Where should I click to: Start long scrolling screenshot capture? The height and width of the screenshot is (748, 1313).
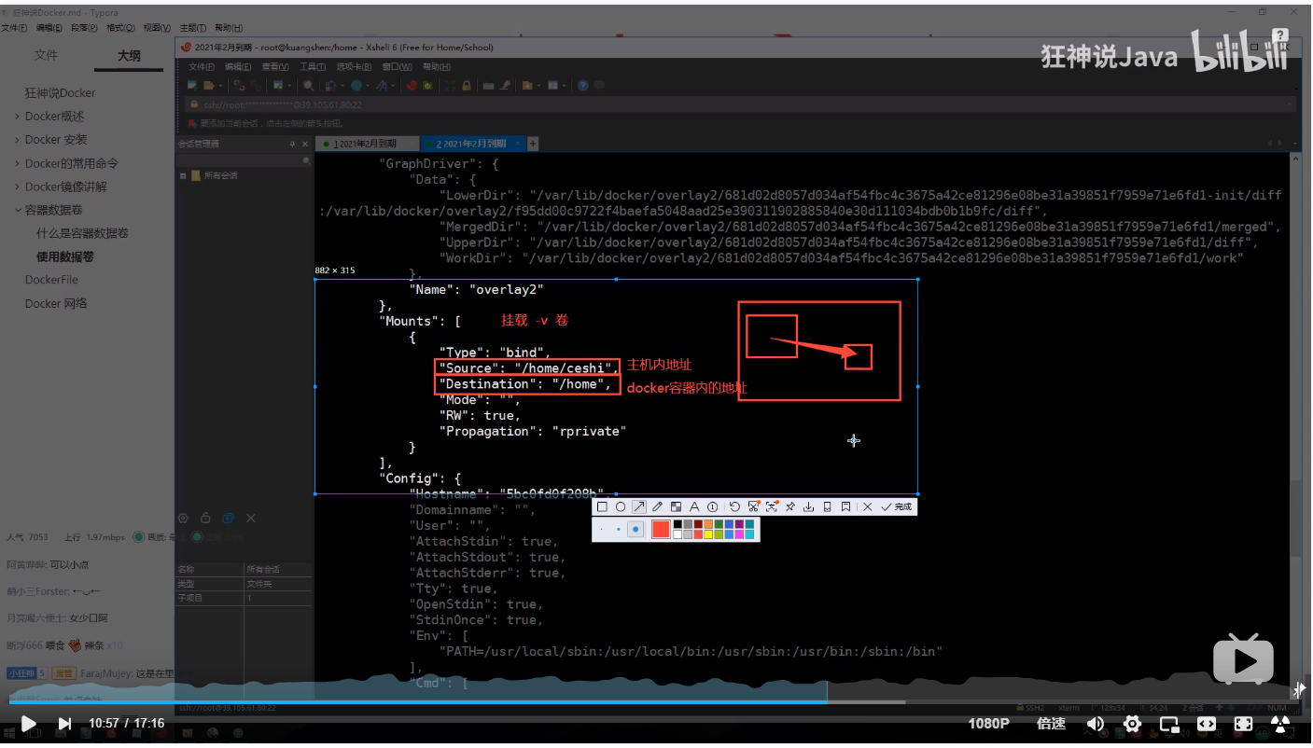[x=754, y=506]
